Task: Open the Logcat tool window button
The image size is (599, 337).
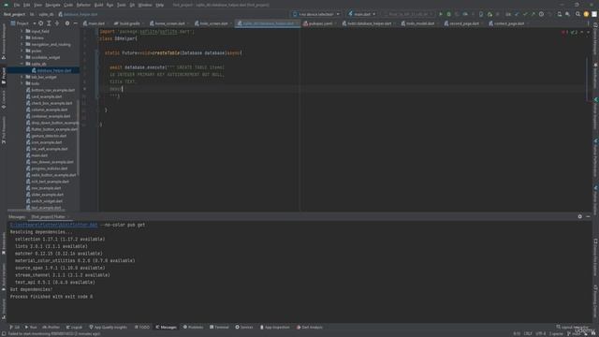Action: (x=74, y=327)
